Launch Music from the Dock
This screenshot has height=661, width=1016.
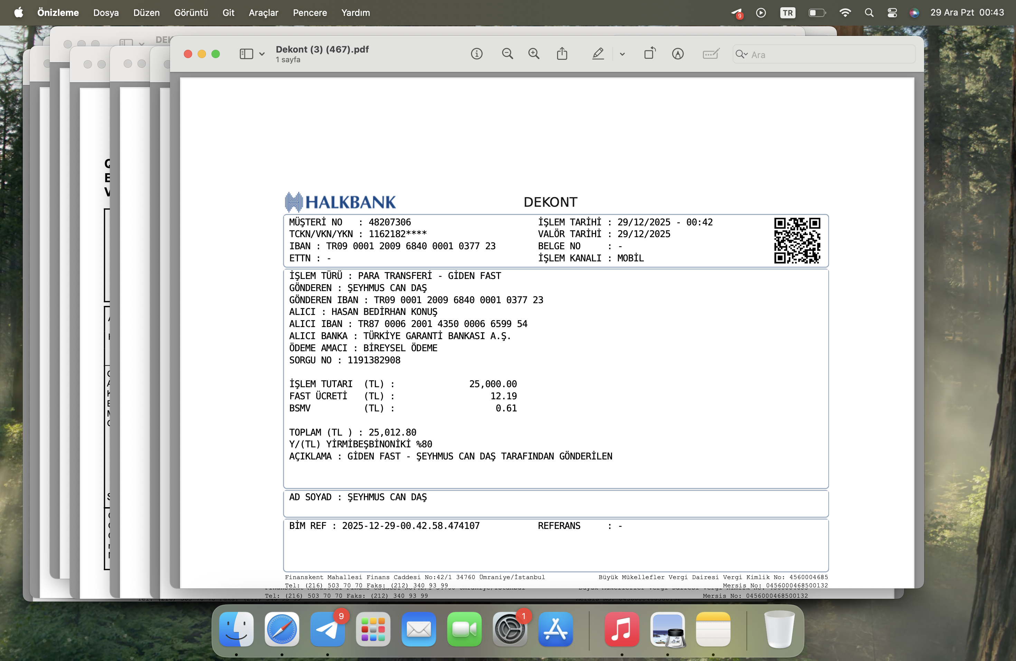coord(622,629)
